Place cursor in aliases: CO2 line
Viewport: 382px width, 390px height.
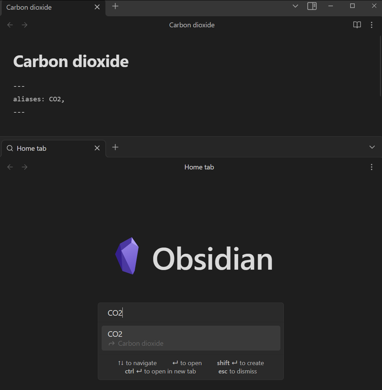tap(39, 99)
